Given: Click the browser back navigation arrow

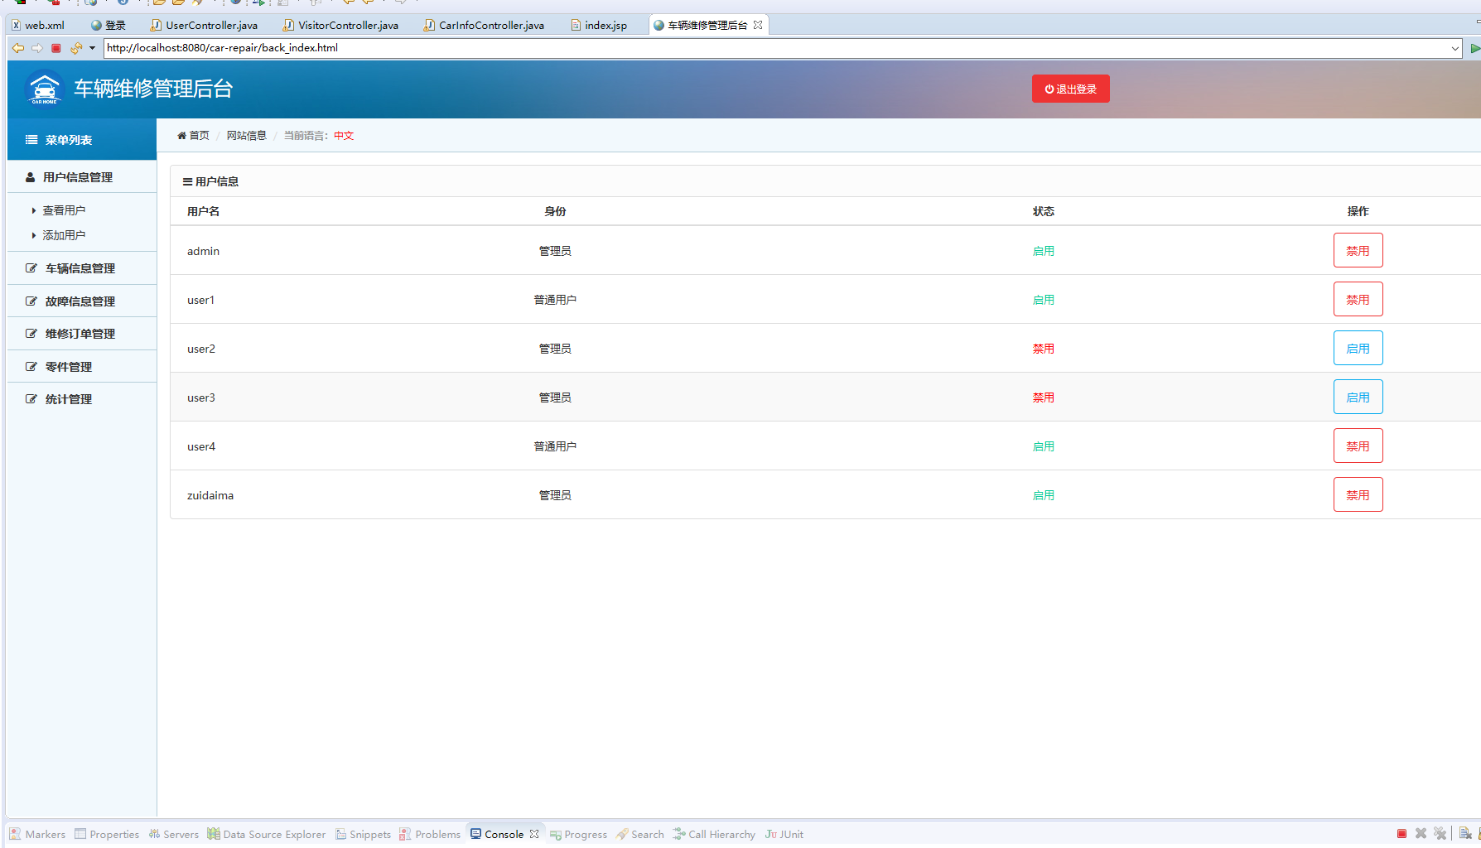Looking at the screenshot, I should tap(18, 48).
